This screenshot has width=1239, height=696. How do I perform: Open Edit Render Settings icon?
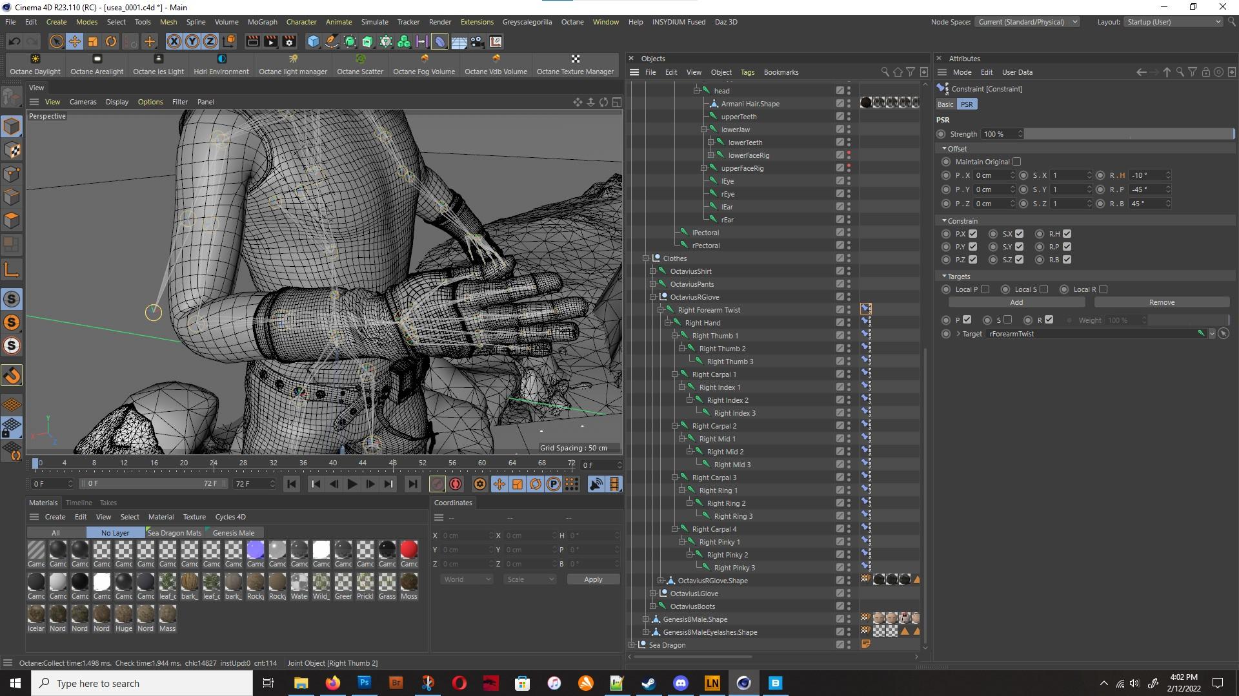pos(289,42)
